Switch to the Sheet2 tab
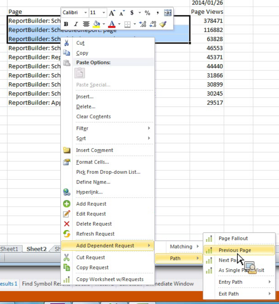The image size is (279, 304). click(36, 249)
